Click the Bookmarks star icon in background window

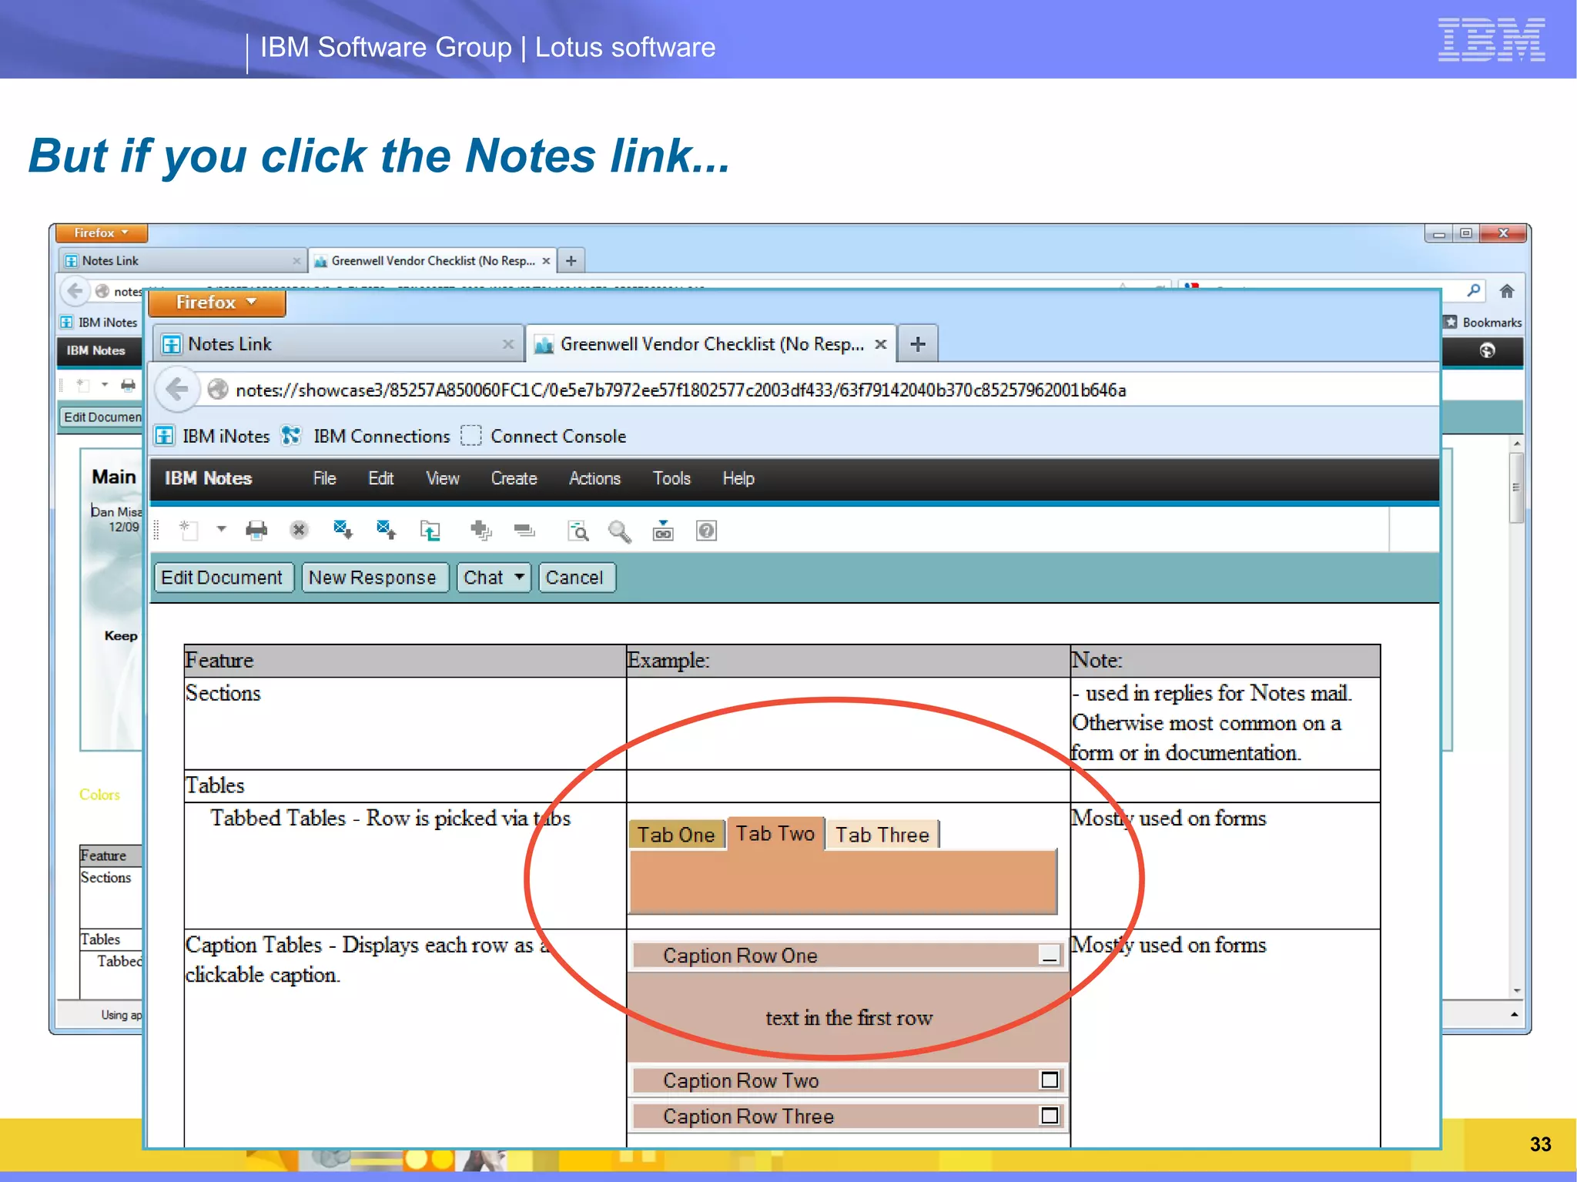point(1451,322)
